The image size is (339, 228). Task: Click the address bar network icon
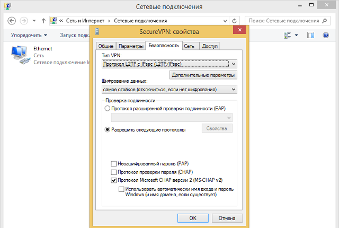pyautogui.click(x=53, y=21)
